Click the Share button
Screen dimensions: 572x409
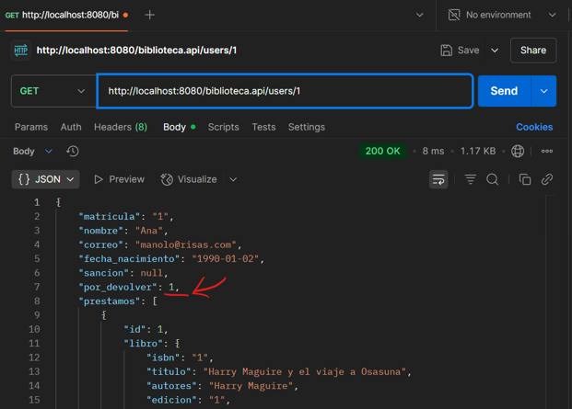click(533, 51)
